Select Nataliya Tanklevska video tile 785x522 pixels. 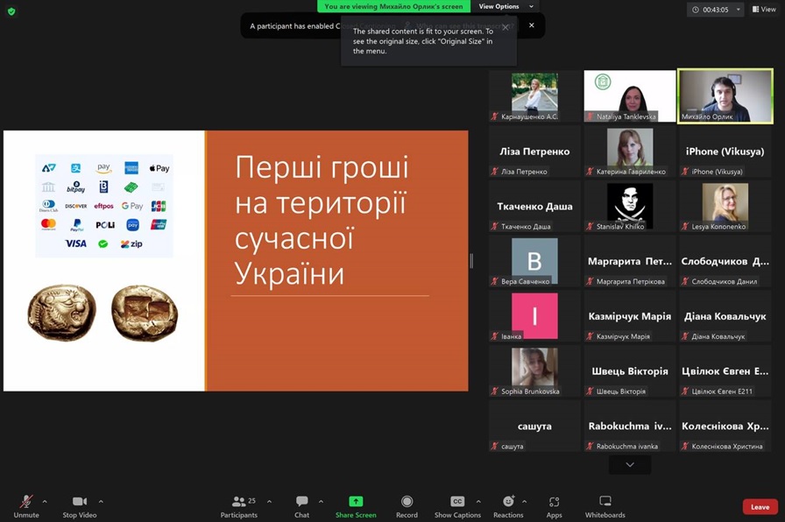pos(630,96)
